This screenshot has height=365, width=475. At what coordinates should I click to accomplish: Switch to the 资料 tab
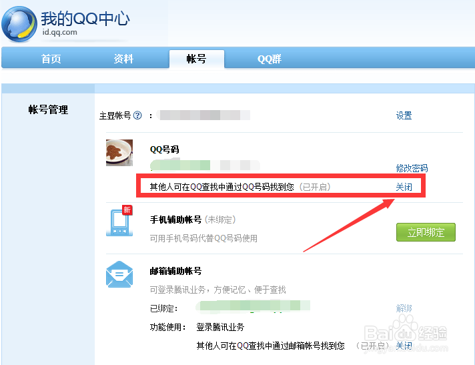[x=123, y=59]
